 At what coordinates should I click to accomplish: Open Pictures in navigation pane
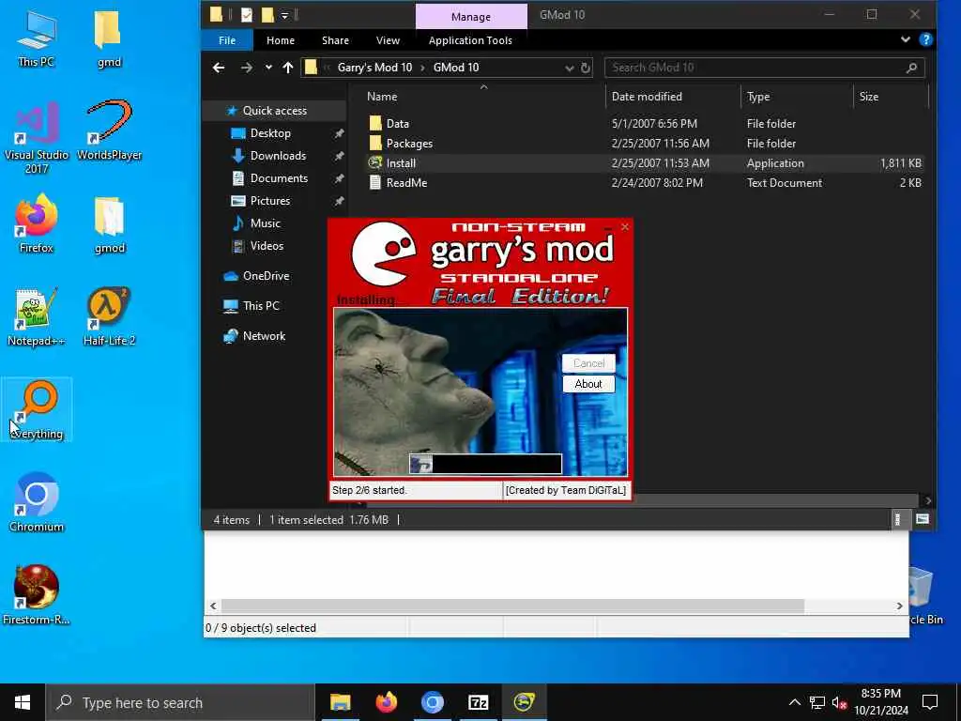point(269,201)
